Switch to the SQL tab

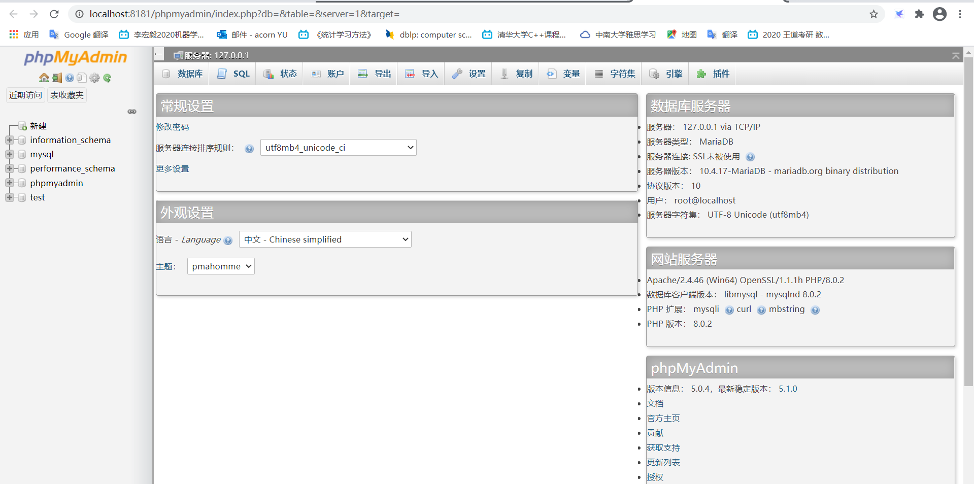click(233, 74)
